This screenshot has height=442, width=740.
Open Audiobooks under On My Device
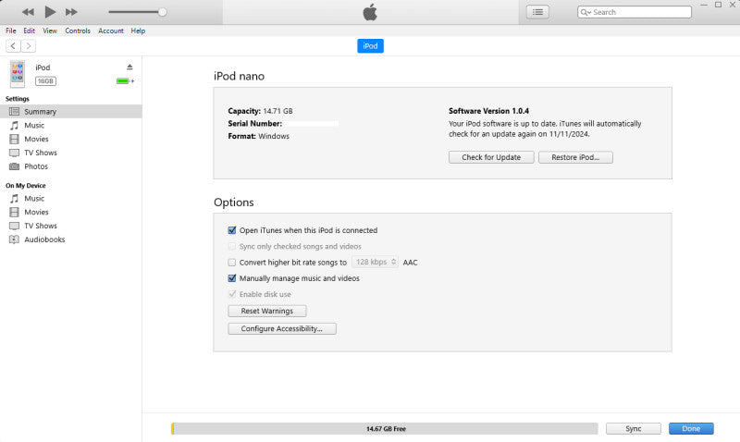point(44,239)
